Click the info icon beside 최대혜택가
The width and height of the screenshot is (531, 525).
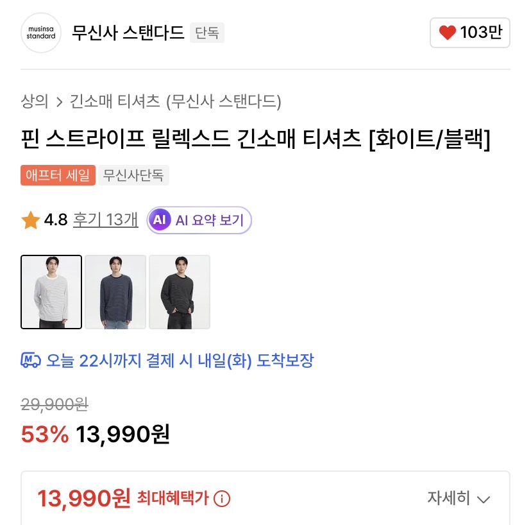[222, 498]
